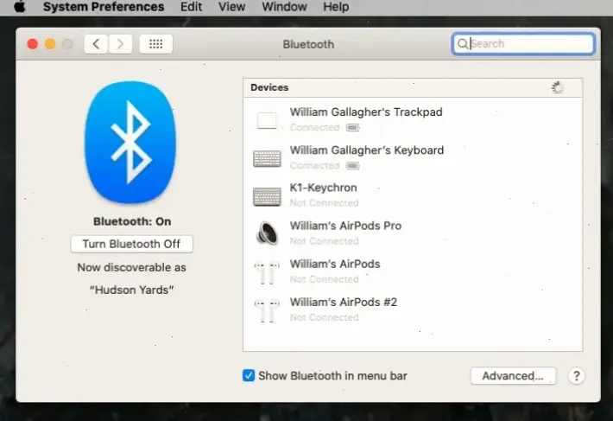Open the Advanced... settings button
This screenshot has height=421, width=613.
pos(513,376)
